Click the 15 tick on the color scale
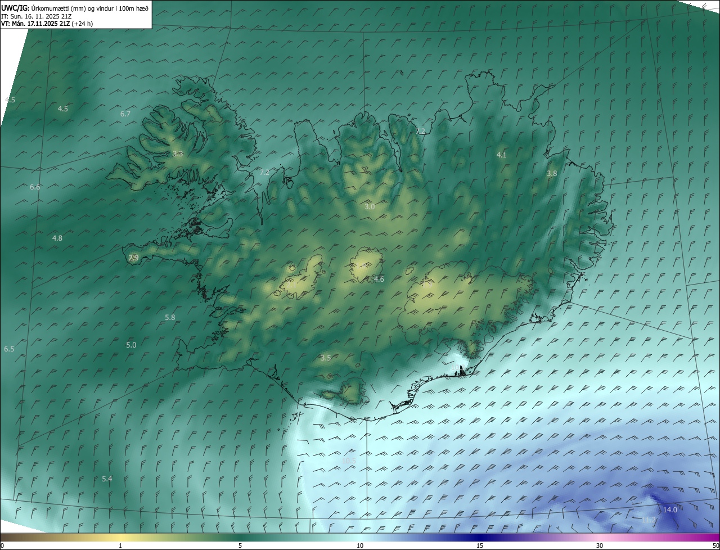 coord(480,546)
